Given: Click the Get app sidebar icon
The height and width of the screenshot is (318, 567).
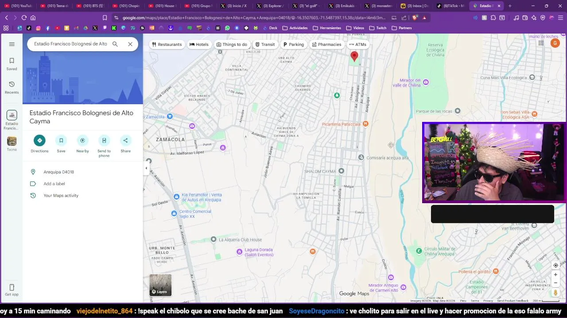Looking at the screenshot, I should pos(12,290).
